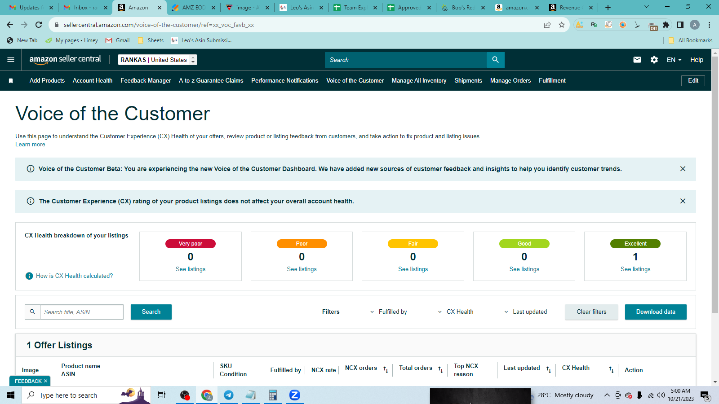The image size is (719, 404).
Task: Open Task View on taskbar
Action: (162, 395)
